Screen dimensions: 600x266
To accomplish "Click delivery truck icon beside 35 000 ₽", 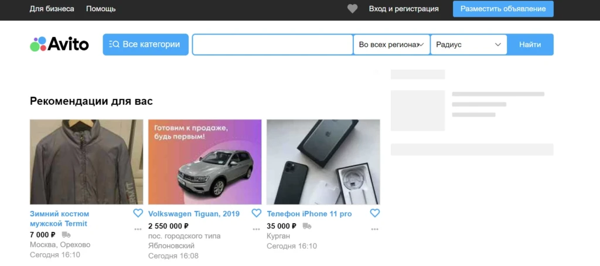I will pos(307,226).
